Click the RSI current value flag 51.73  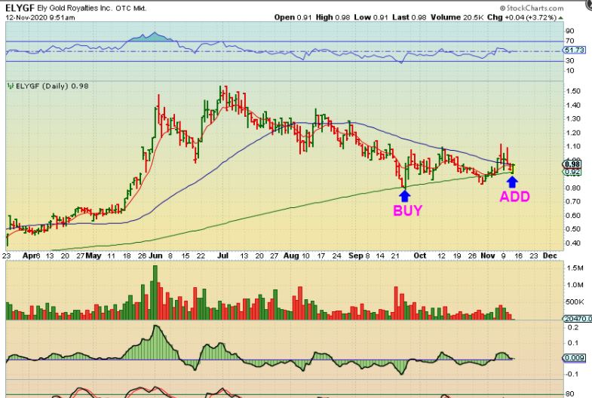574,50
